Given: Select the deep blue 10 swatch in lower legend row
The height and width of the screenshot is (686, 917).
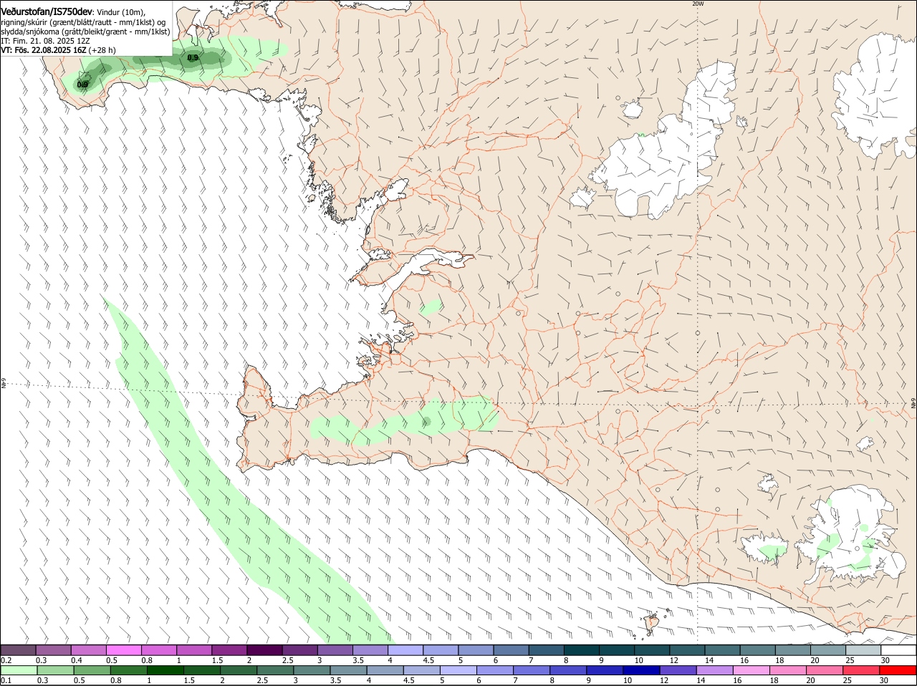Looking at the screenshot, I should point(641,670).
